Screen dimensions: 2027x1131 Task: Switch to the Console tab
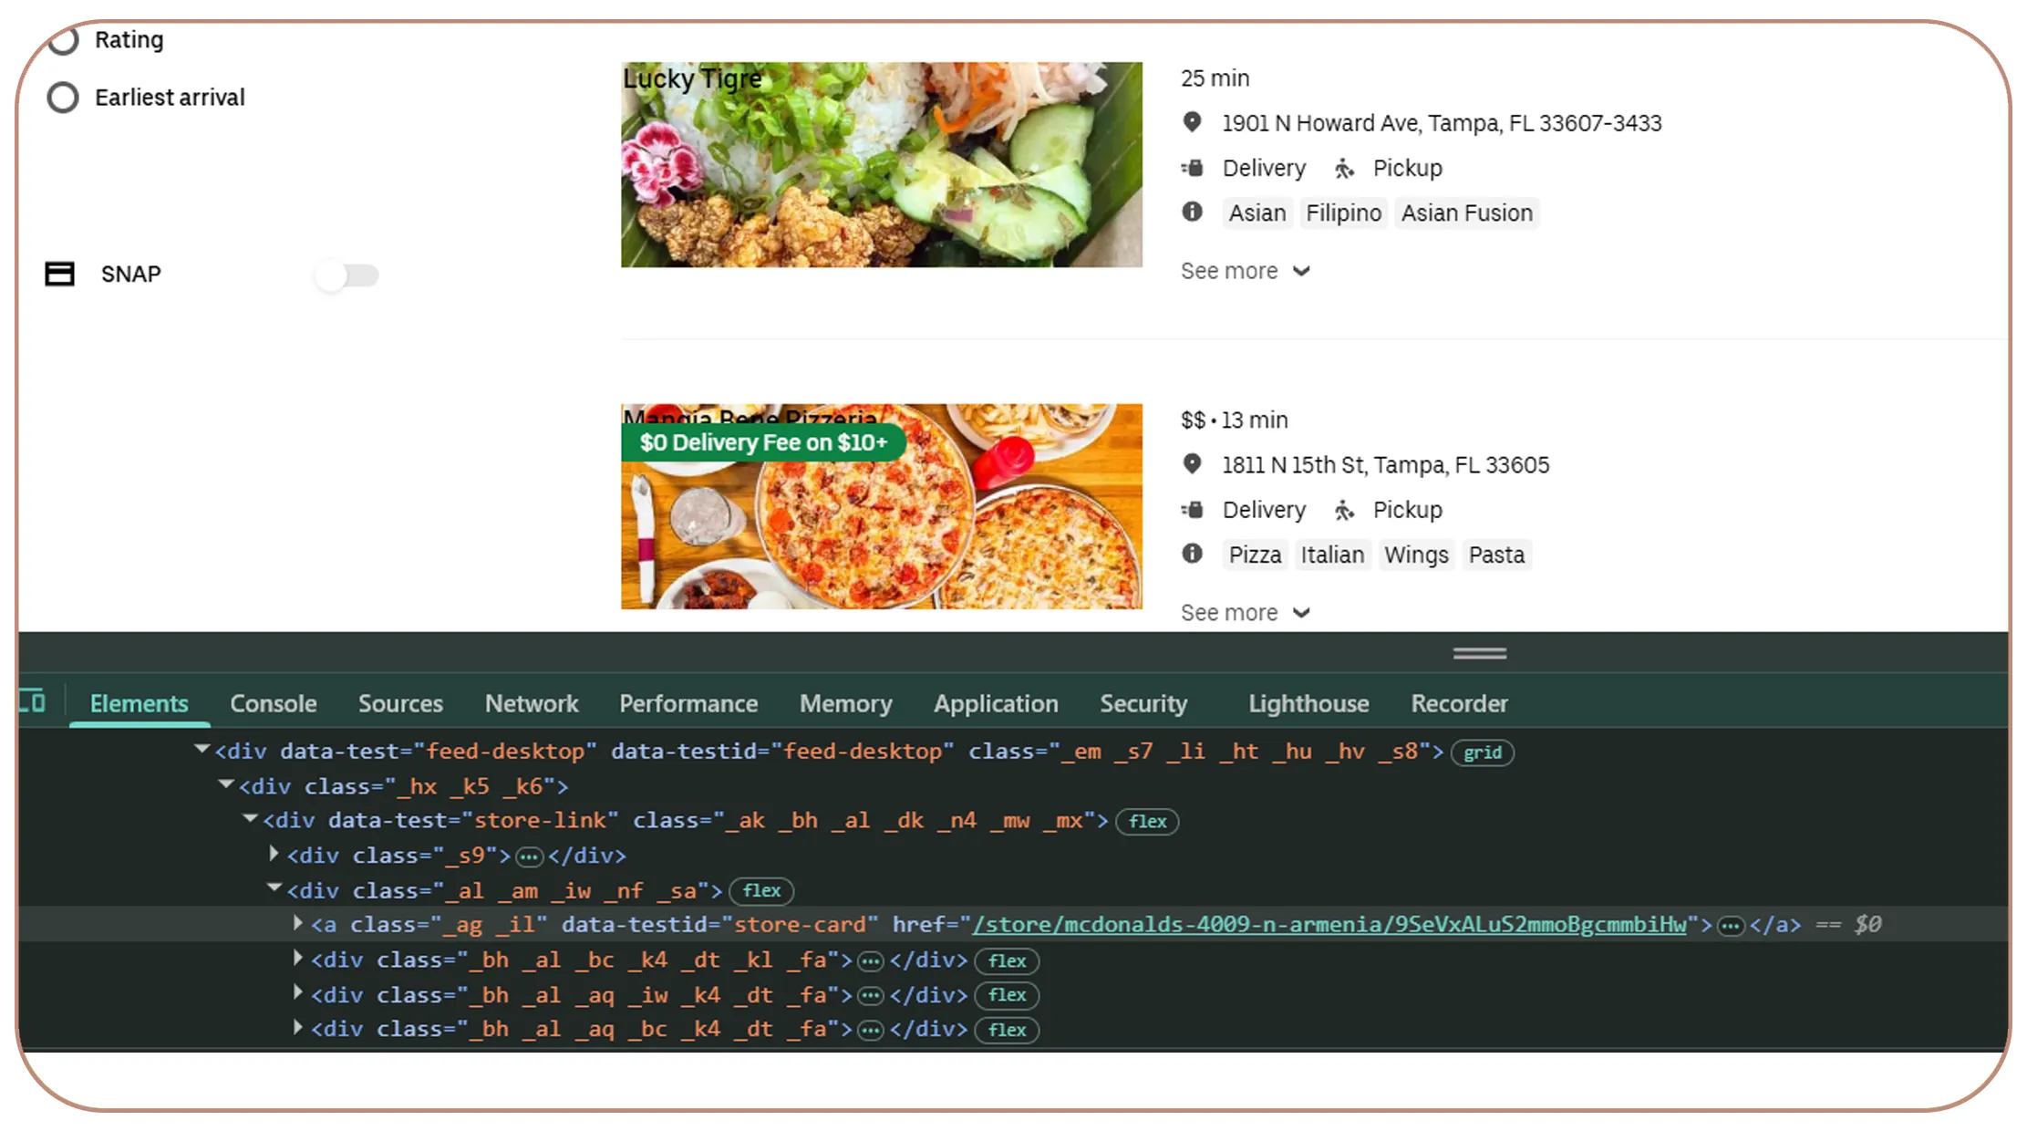pos(274,704)
